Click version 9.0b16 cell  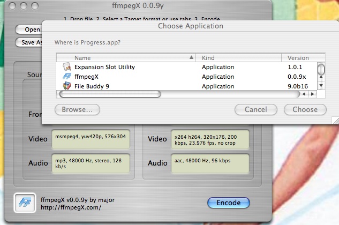click(298, 86)
